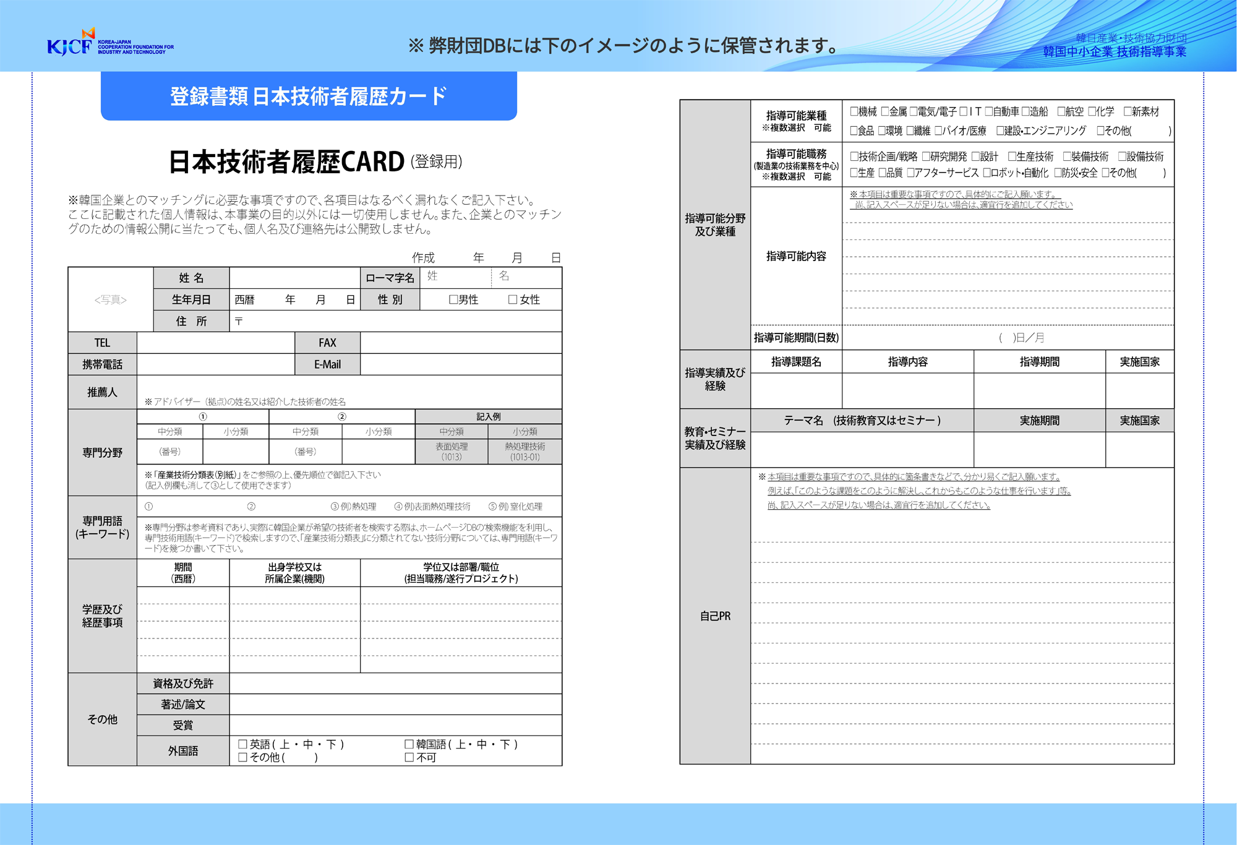The image size is (1237, 845).
Task: Click the 作成 年月日 date line
Action: point(487,258)
